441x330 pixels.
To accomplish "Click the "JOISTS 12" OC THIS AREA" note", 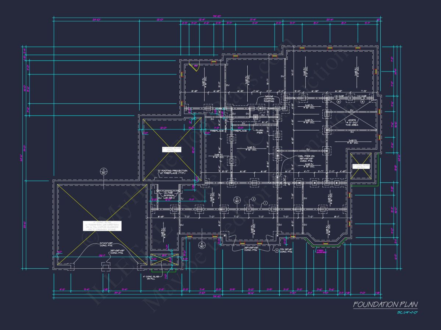I will (x=352, y=122).
